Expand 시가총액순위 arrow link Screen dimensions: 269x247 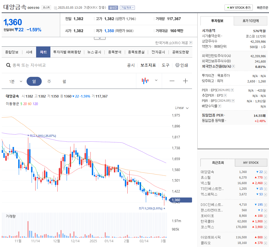[212, 36]
